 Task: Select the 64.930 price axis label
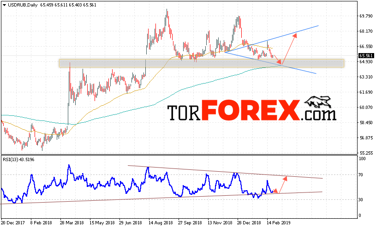[366, 62]
